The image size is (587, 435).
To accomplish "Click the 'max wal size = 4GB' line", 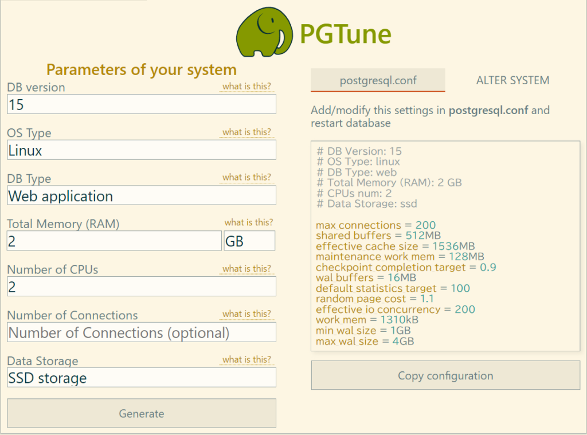I will click(365, 341).
